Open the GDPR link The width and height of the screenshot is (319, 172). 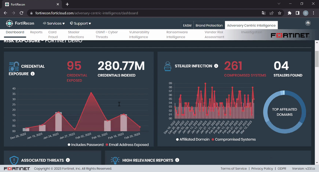[282, 168]
